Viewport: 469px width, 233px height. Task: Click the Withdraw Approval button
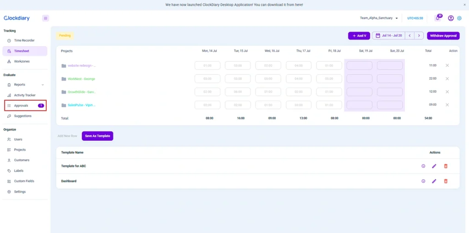[443, 36]
